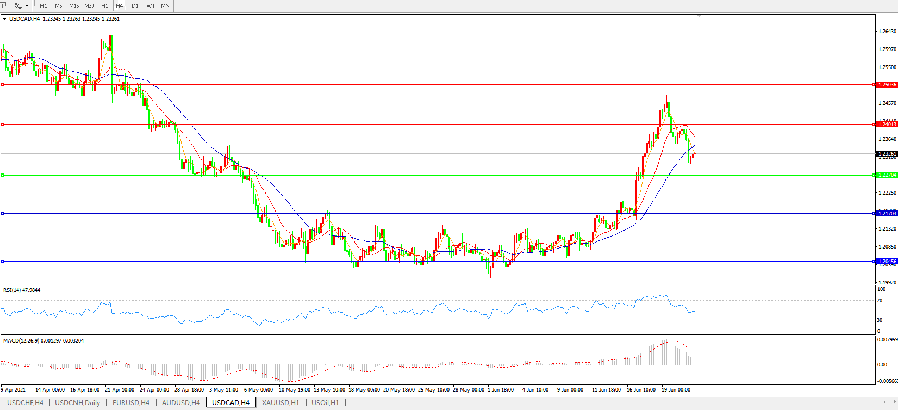Switch chart to M1 timeframe
The image size is (898, 410).
[43, 5]
